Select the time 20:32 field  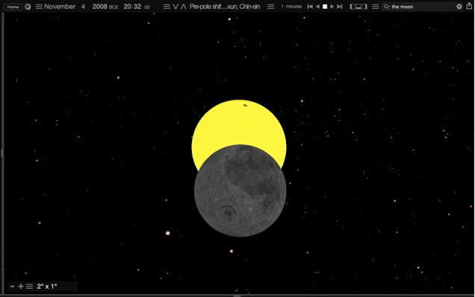(132, 7)
